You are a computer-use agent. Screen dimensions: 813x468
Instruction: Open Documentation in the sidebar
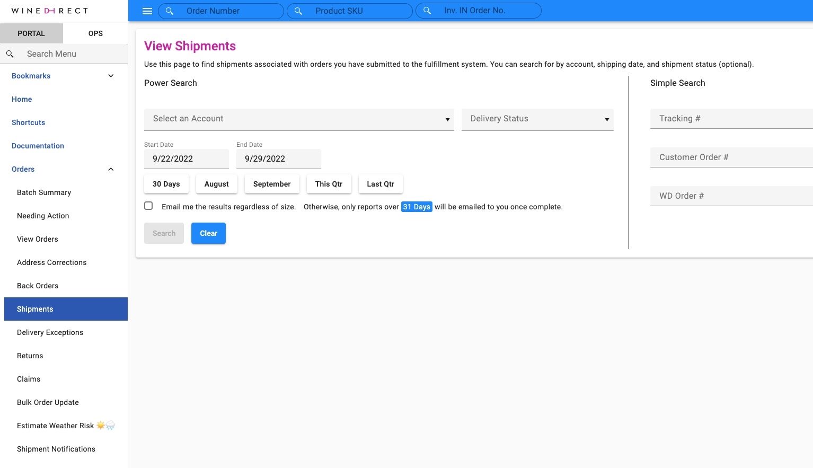[x=38, y=146]
